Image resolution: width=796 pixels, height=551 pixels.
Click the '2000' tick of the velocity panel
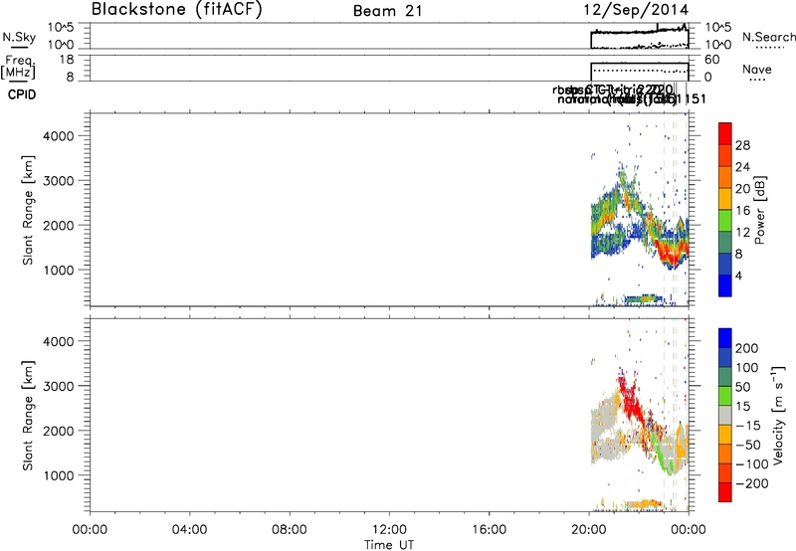point(59,431)
